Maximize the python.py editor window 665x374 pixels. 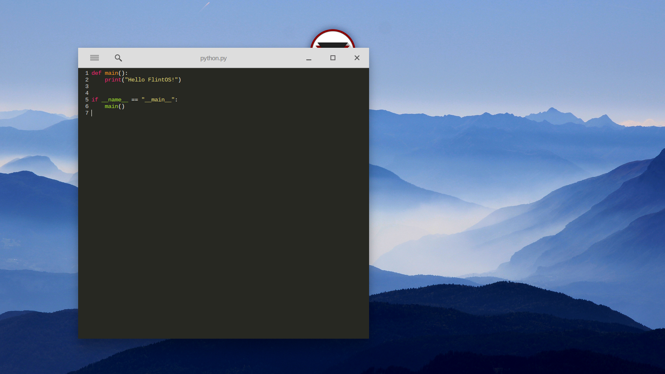tap(333, 58)
